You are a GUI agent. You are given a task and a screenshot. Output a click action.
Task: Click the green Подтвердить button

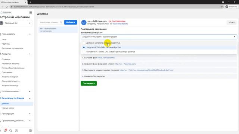[x=89, y=83]
